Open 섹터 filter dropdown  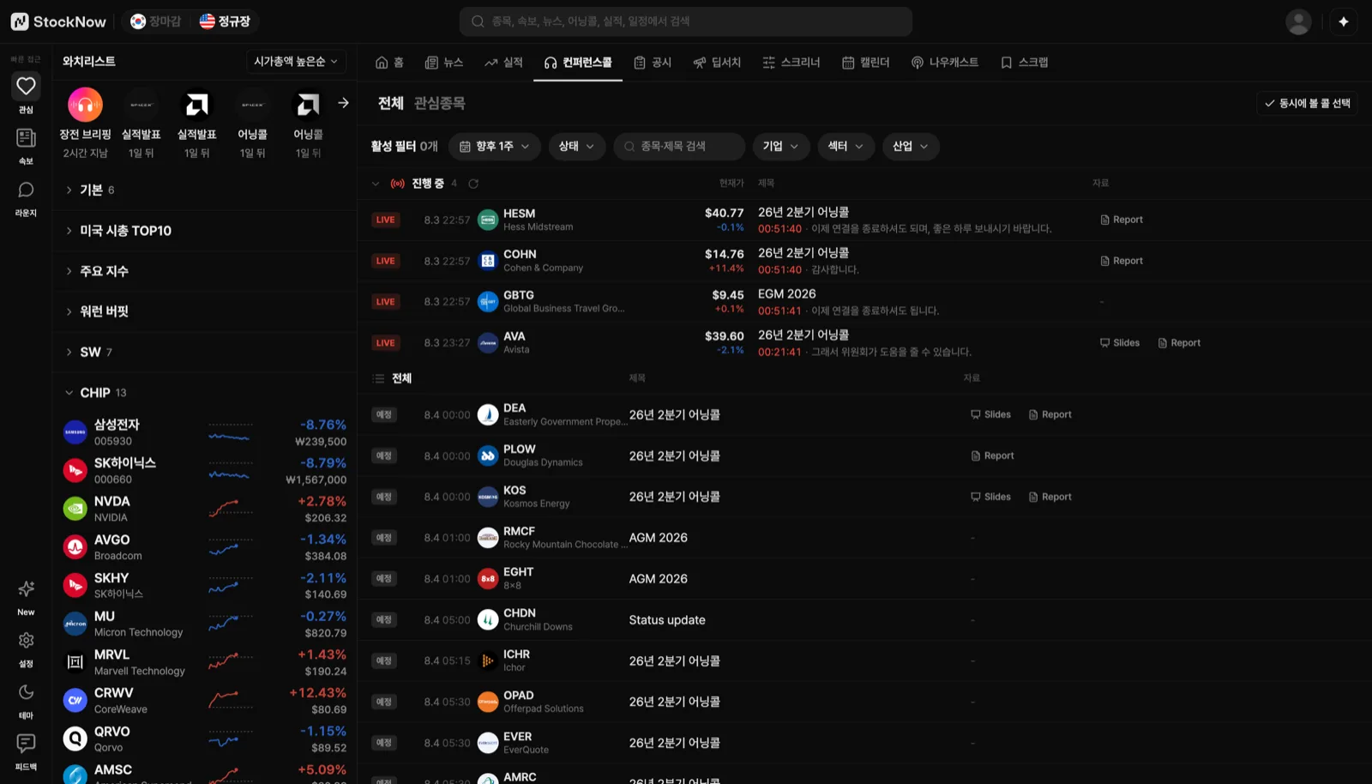845,147
